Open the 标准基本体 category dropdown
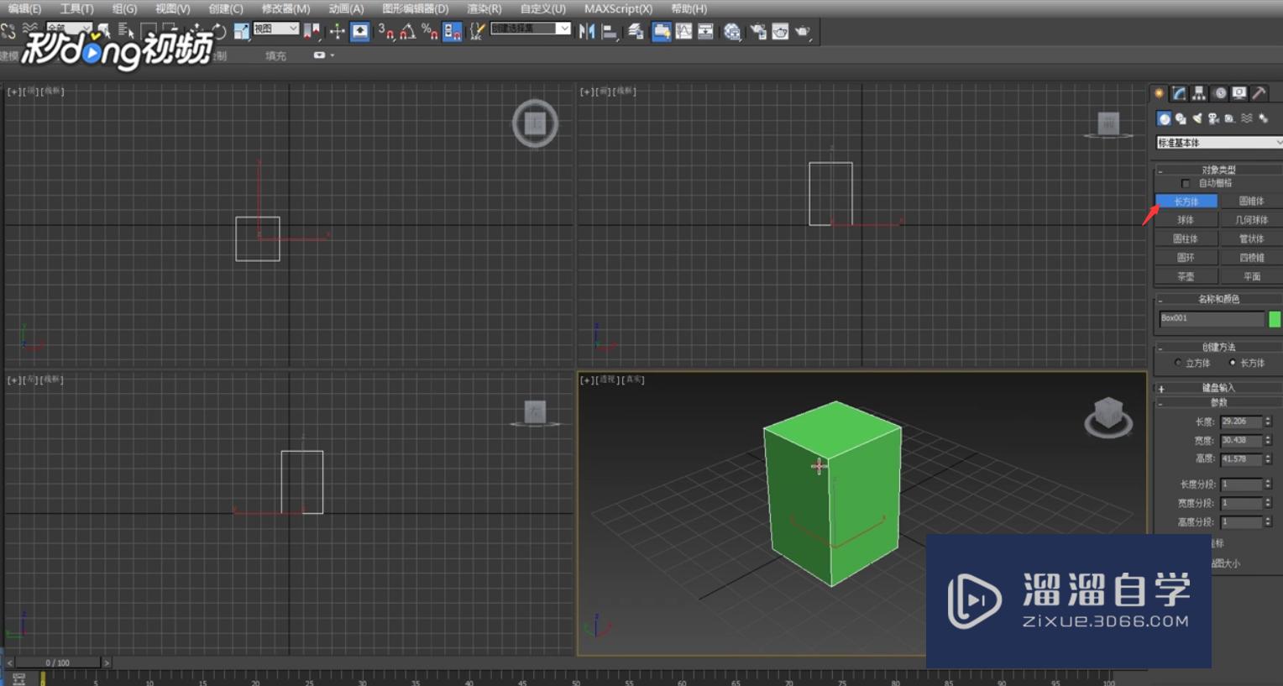 (x=1219, y=143)
